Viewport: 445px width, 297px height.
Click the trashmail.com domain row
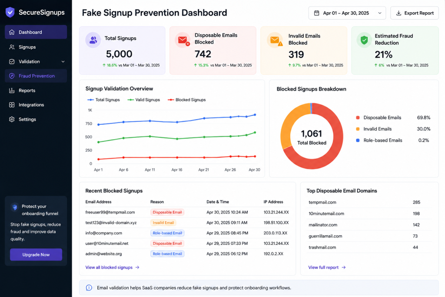click(x=369, y=247)
